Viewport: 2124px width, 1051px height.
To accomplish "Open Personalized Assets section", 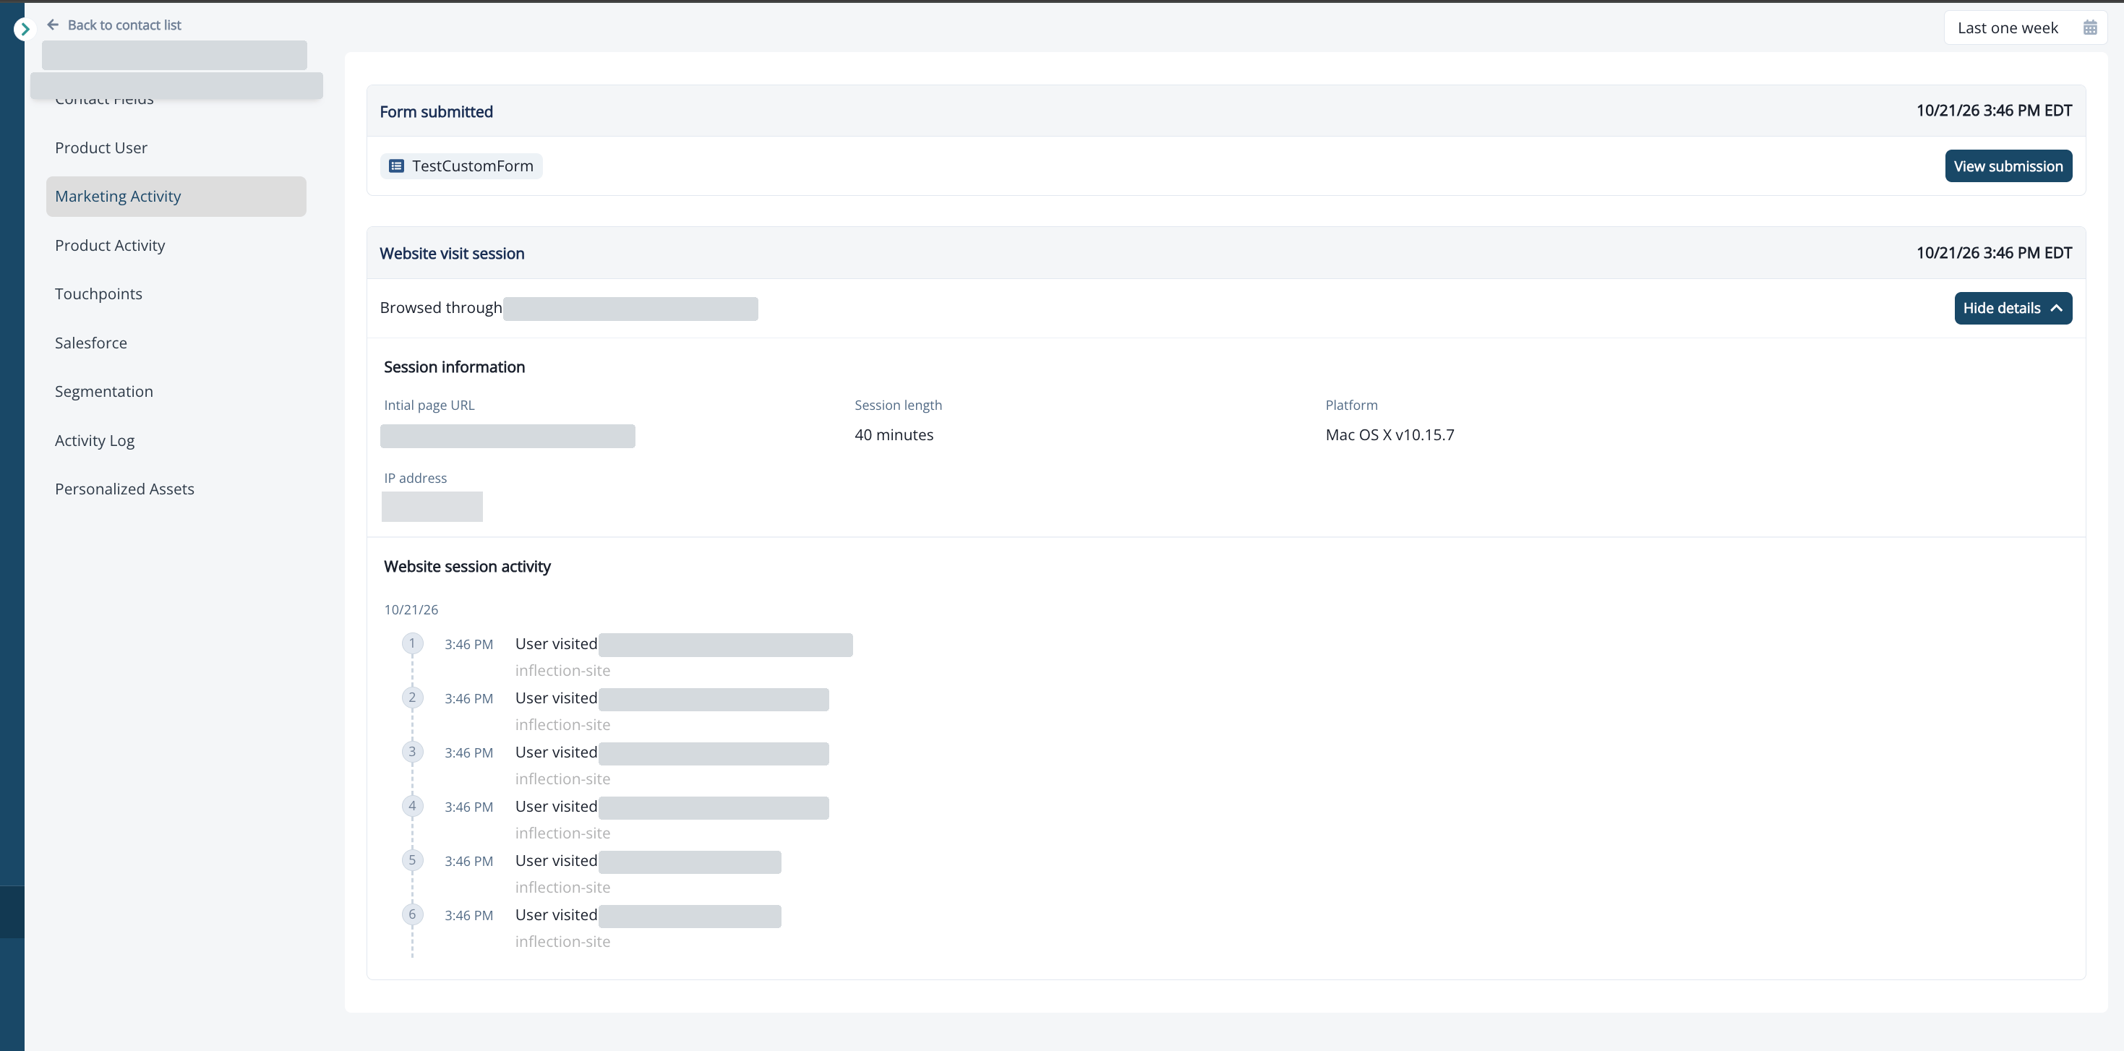I will point(176,489).
